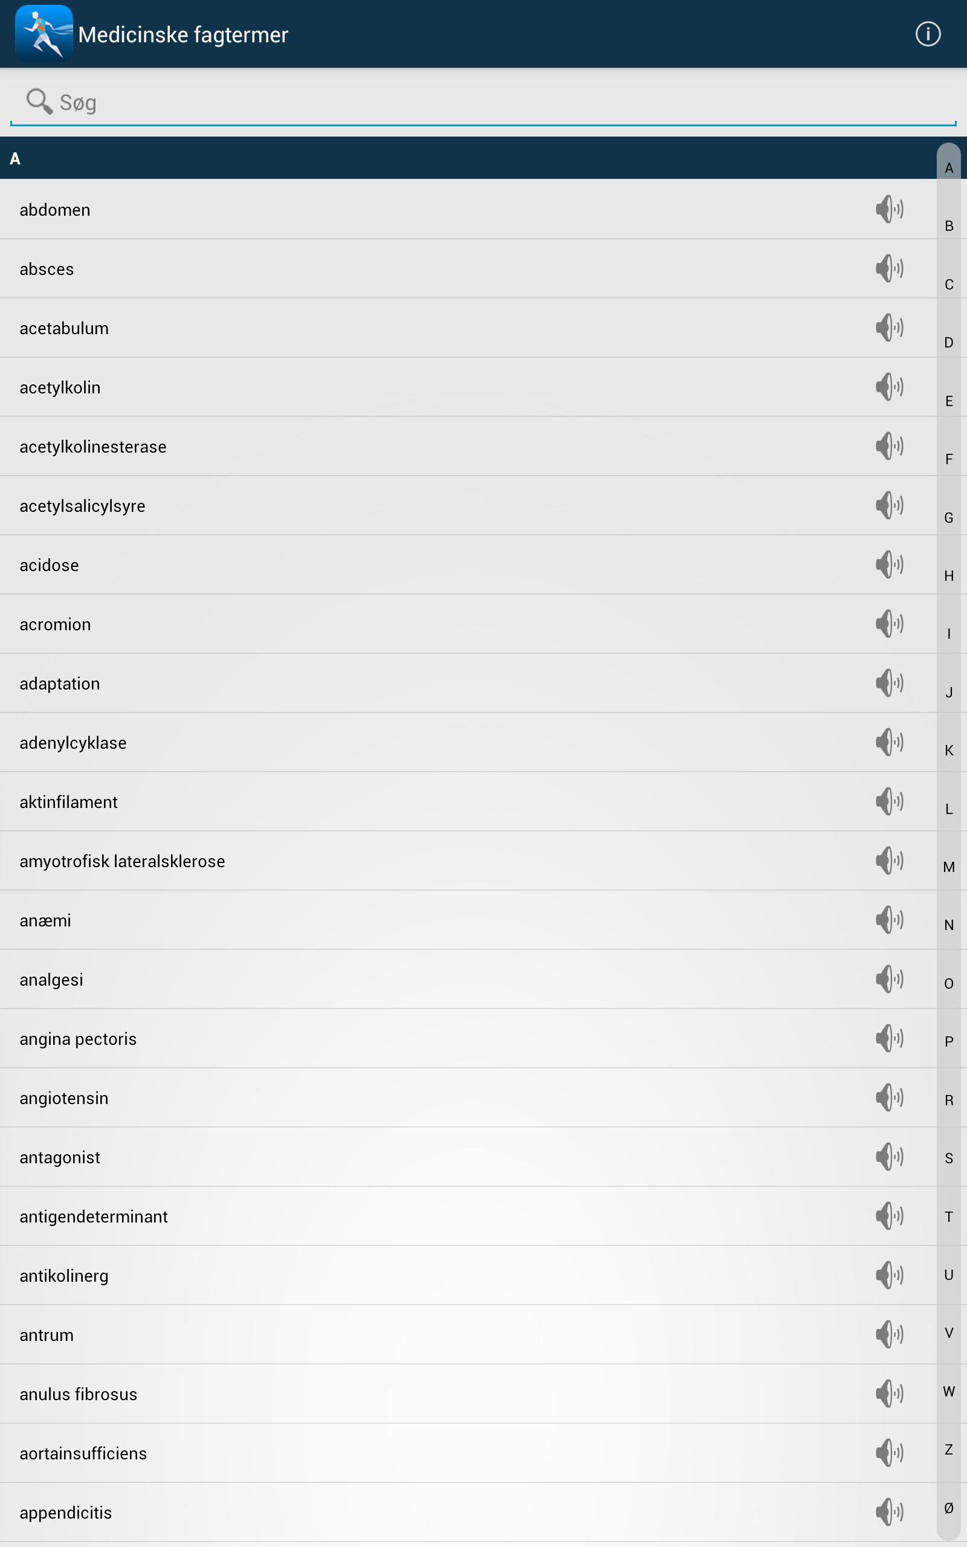Tap speaker icon for angina pectoris
This screenshot has width=967, height=1547.
pos(889,1038)
